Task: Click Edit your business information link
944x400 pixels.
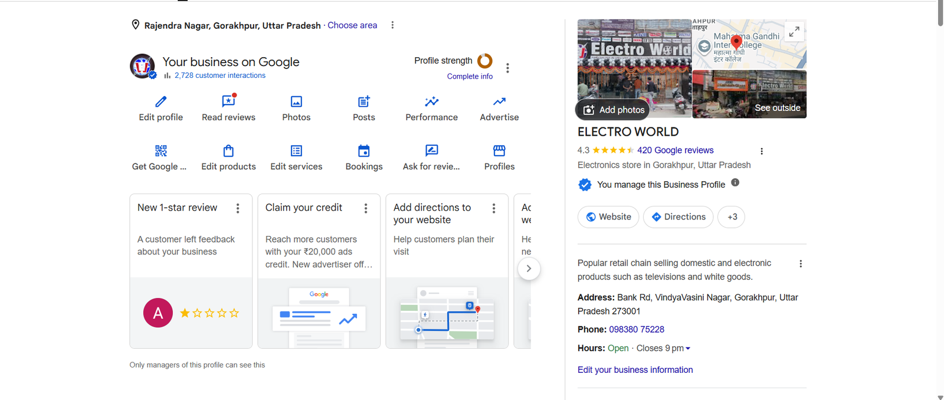Action: (635, 370)
